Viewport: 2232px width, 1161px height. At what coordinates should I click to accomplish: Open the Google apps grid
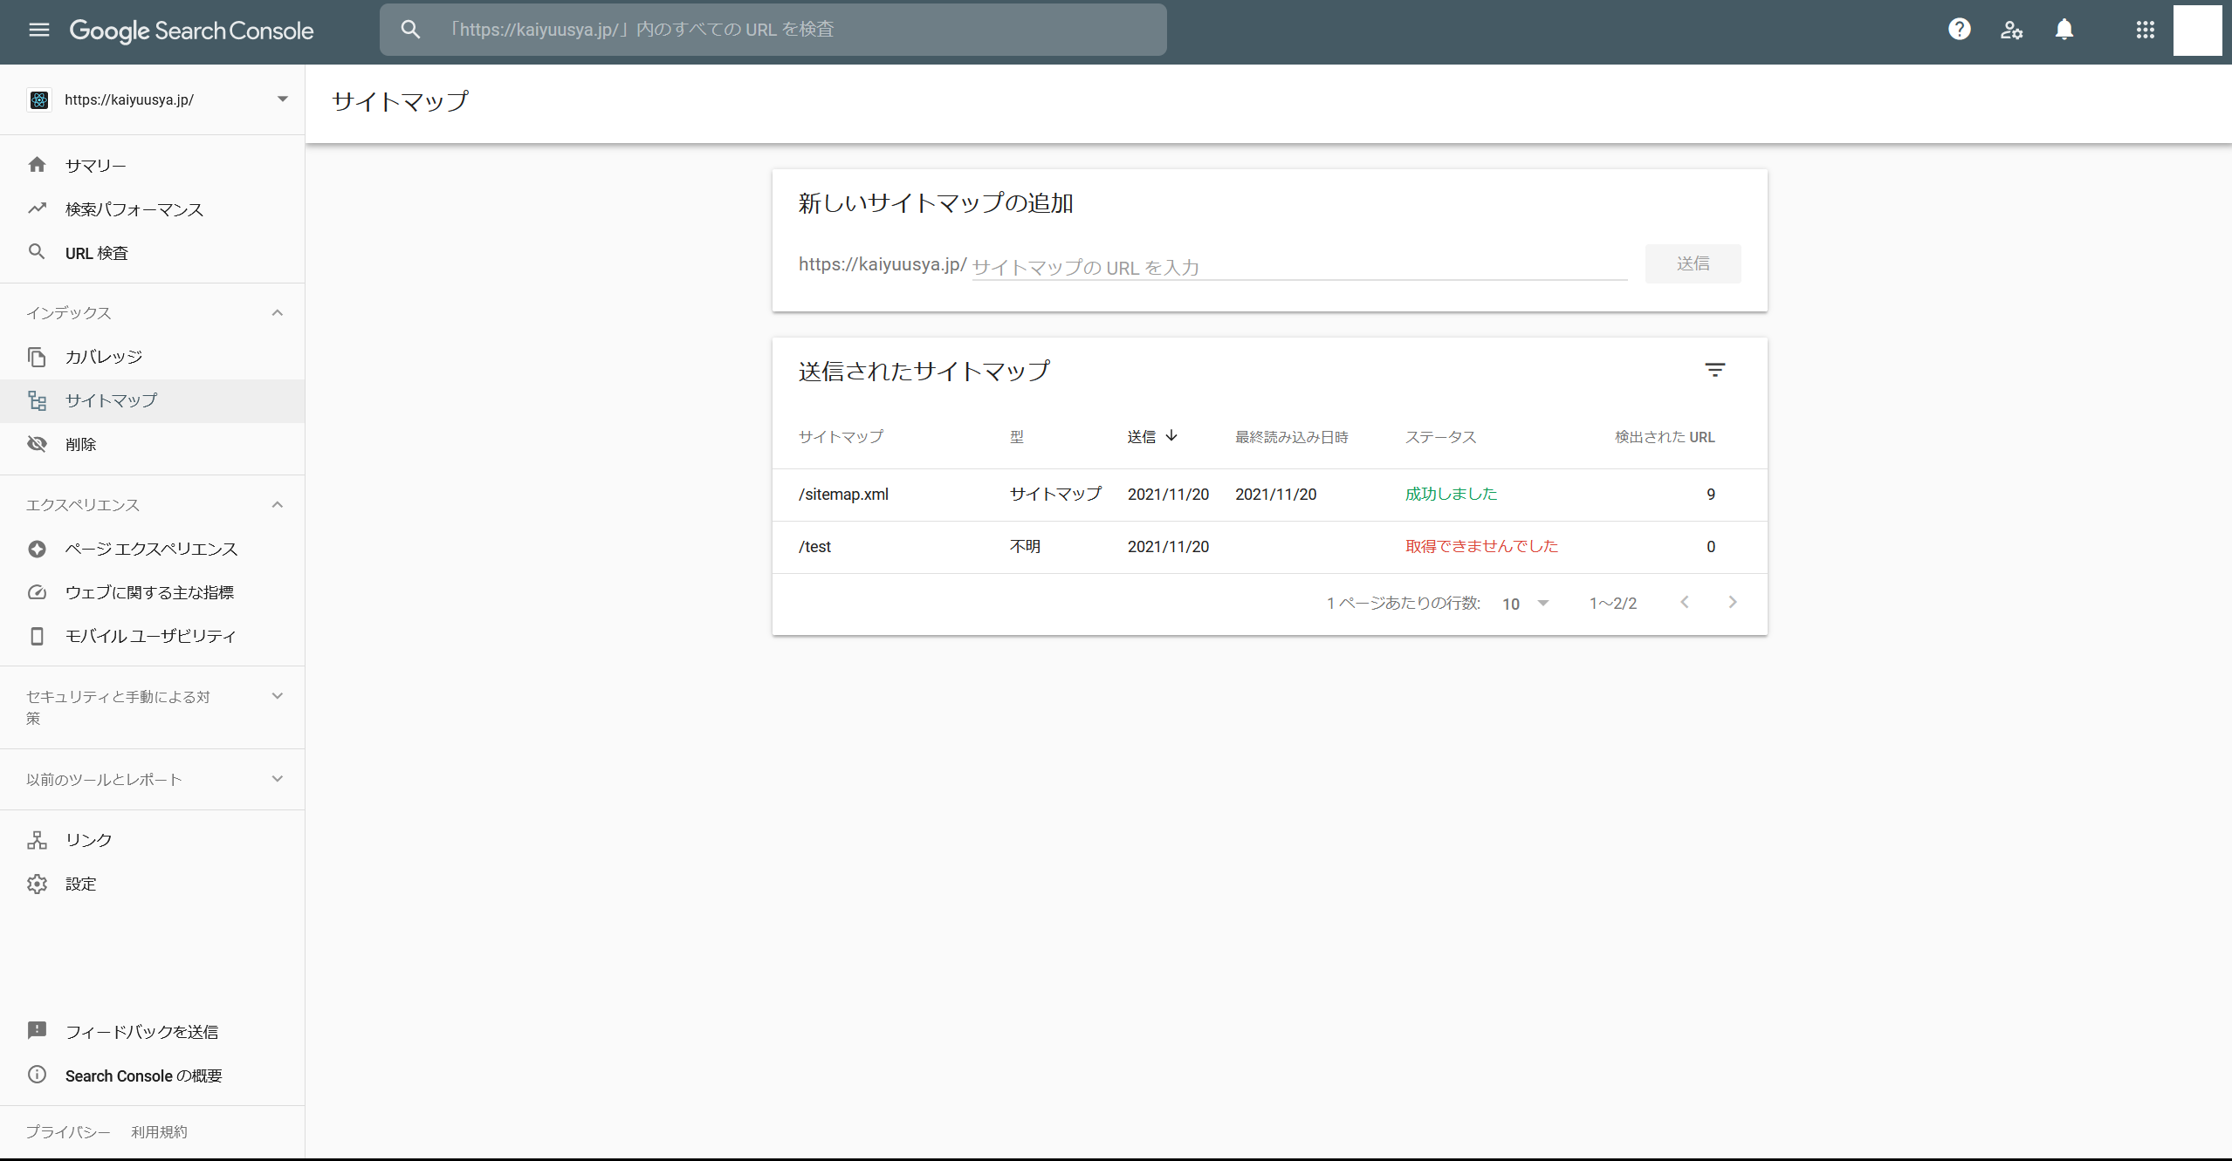(2145, 30)
